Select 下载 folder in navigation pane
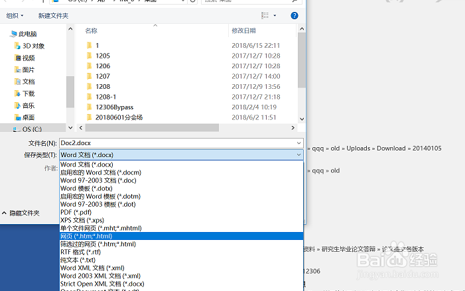465x291 pixels. click(25, 93)
